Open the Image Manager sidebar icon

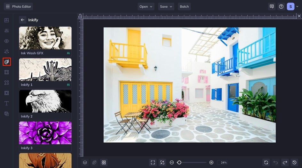click(7, 20)
